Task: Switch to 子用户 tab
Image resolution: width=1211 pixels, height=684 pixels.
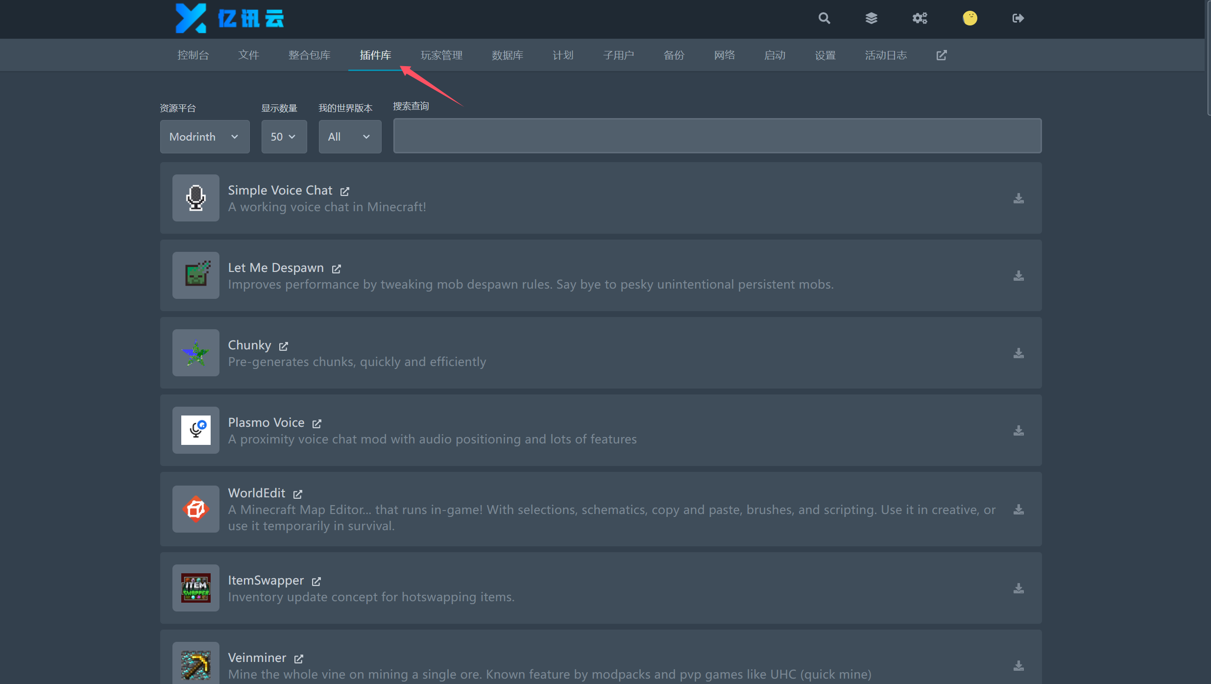Action: (x=618, y=55)
